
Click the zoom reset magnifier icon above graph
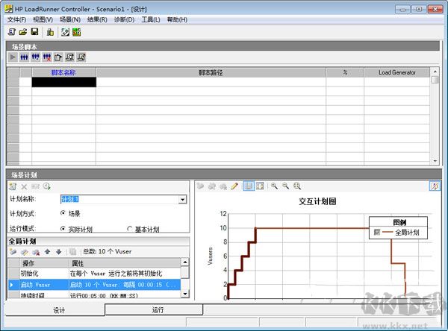(297, 186)
